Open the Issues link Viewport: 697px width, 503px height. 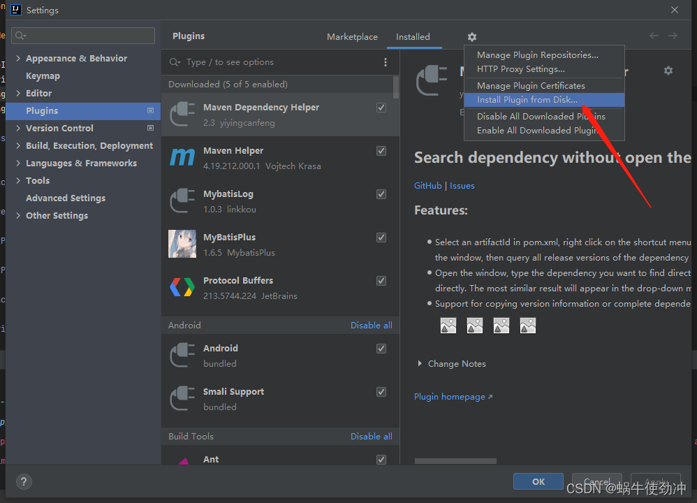tap(462, 185)
